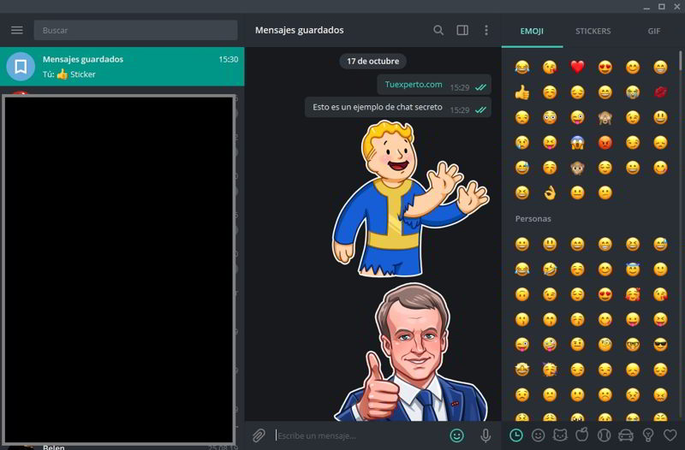Click the search icon in chat header

coord(438,30)
